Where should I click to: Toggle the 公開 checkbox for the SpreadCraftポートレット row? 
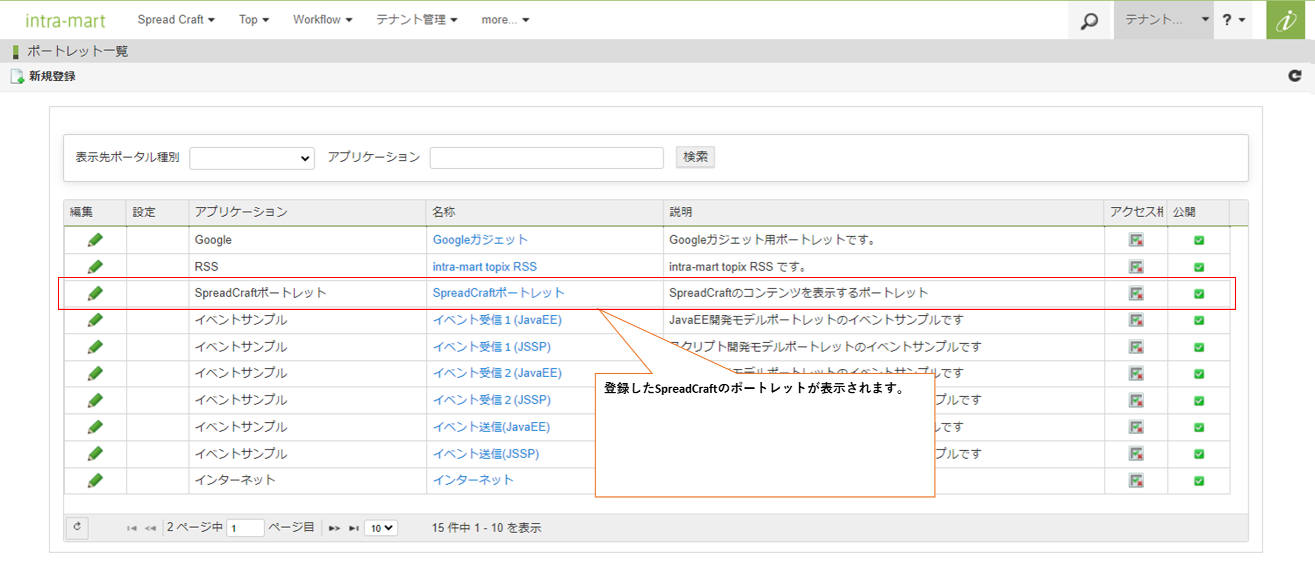[1199, 294]
